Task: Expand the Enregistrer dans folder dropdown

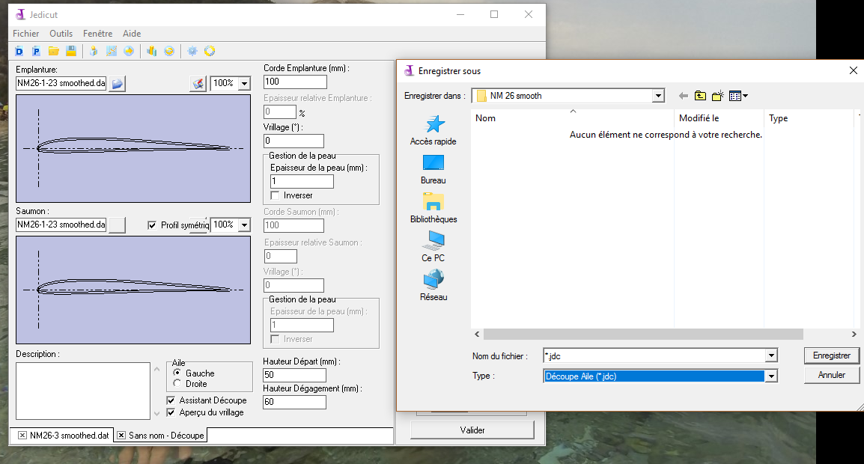Action: (x=657, y=96)
